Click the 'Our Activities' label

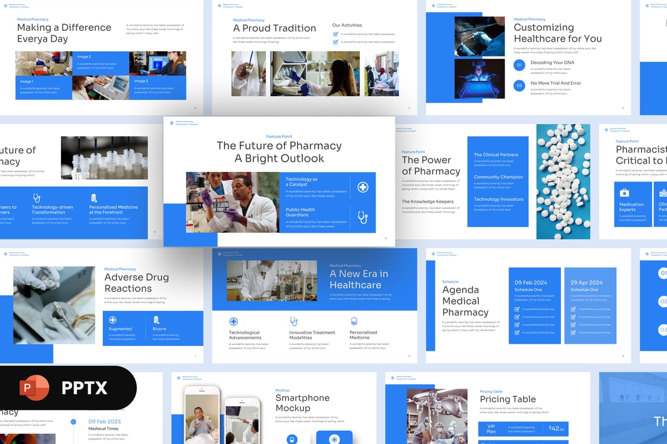click(347, 25)
